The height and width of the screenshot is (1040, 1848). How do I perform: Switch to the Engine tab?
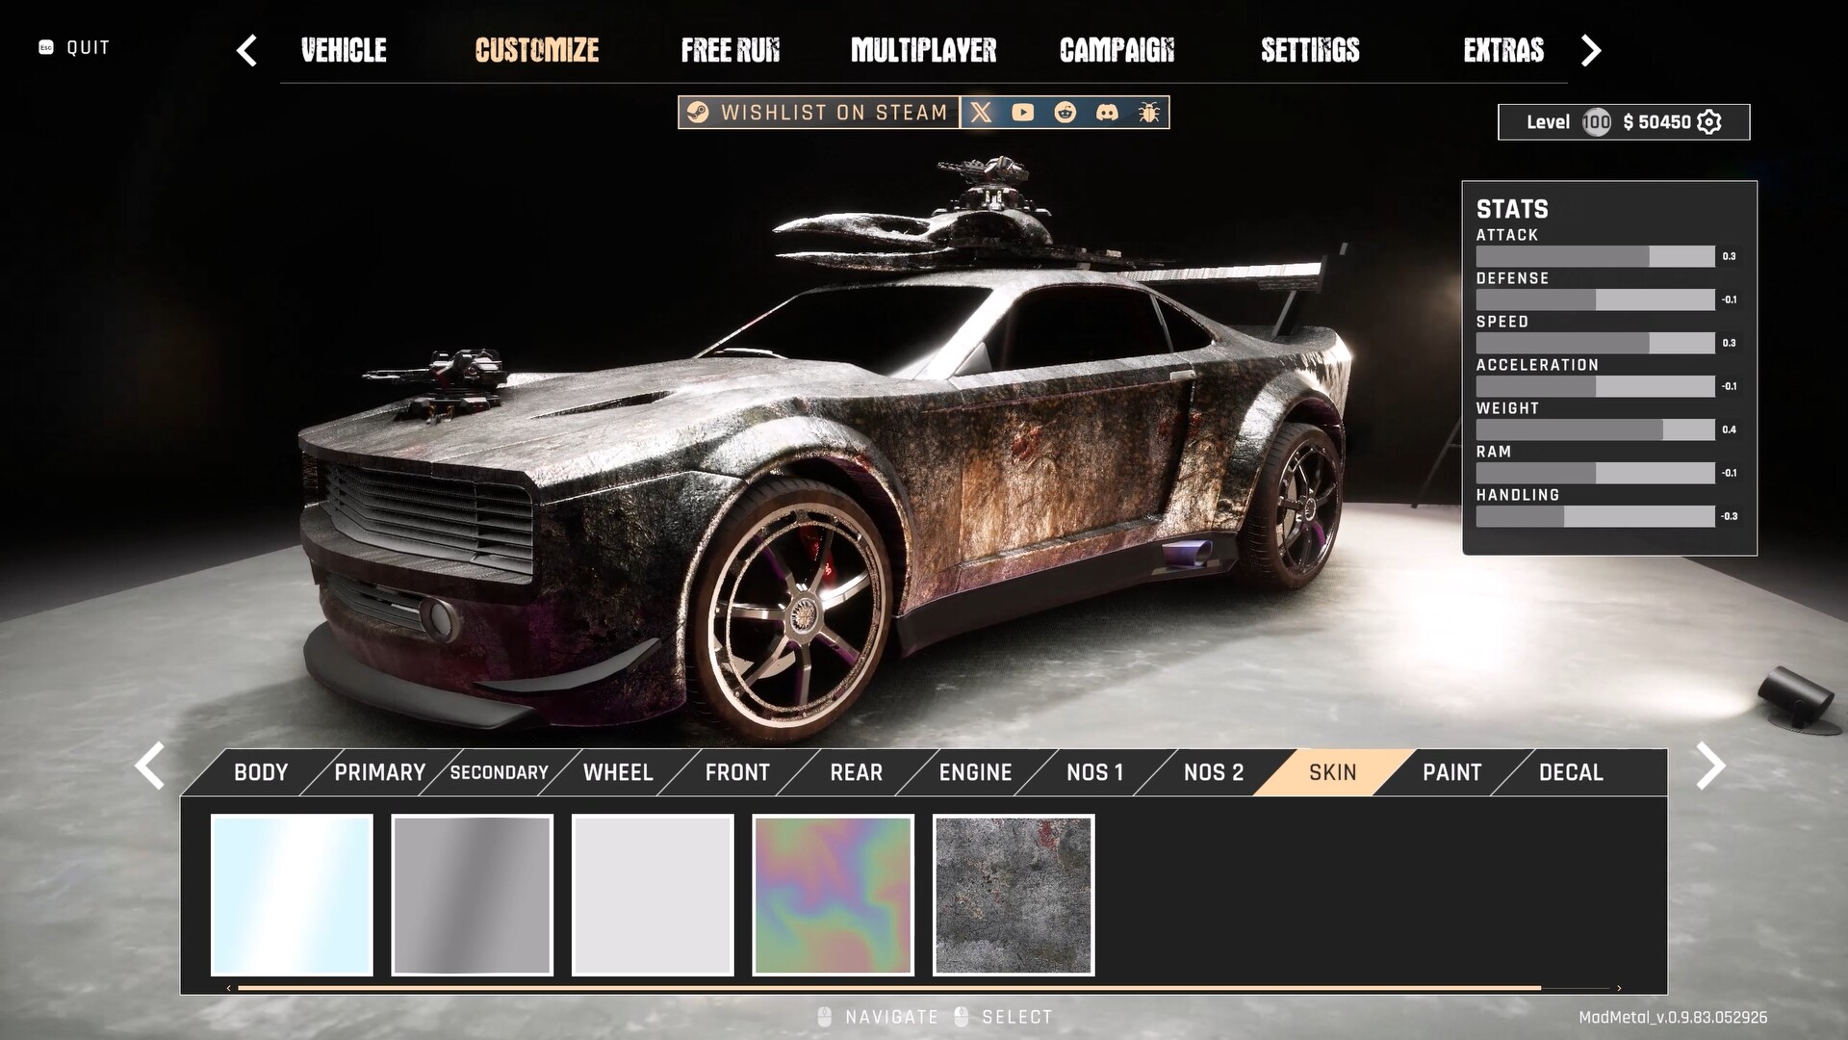click(x=976, y=772)
